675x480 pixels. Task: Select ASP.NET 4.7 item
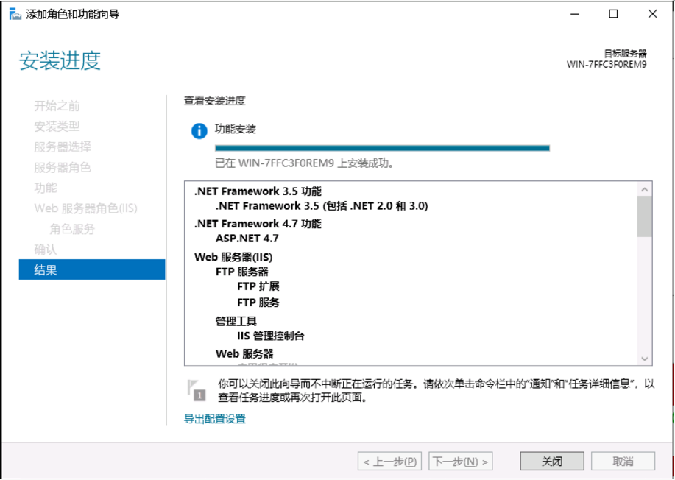247,239
